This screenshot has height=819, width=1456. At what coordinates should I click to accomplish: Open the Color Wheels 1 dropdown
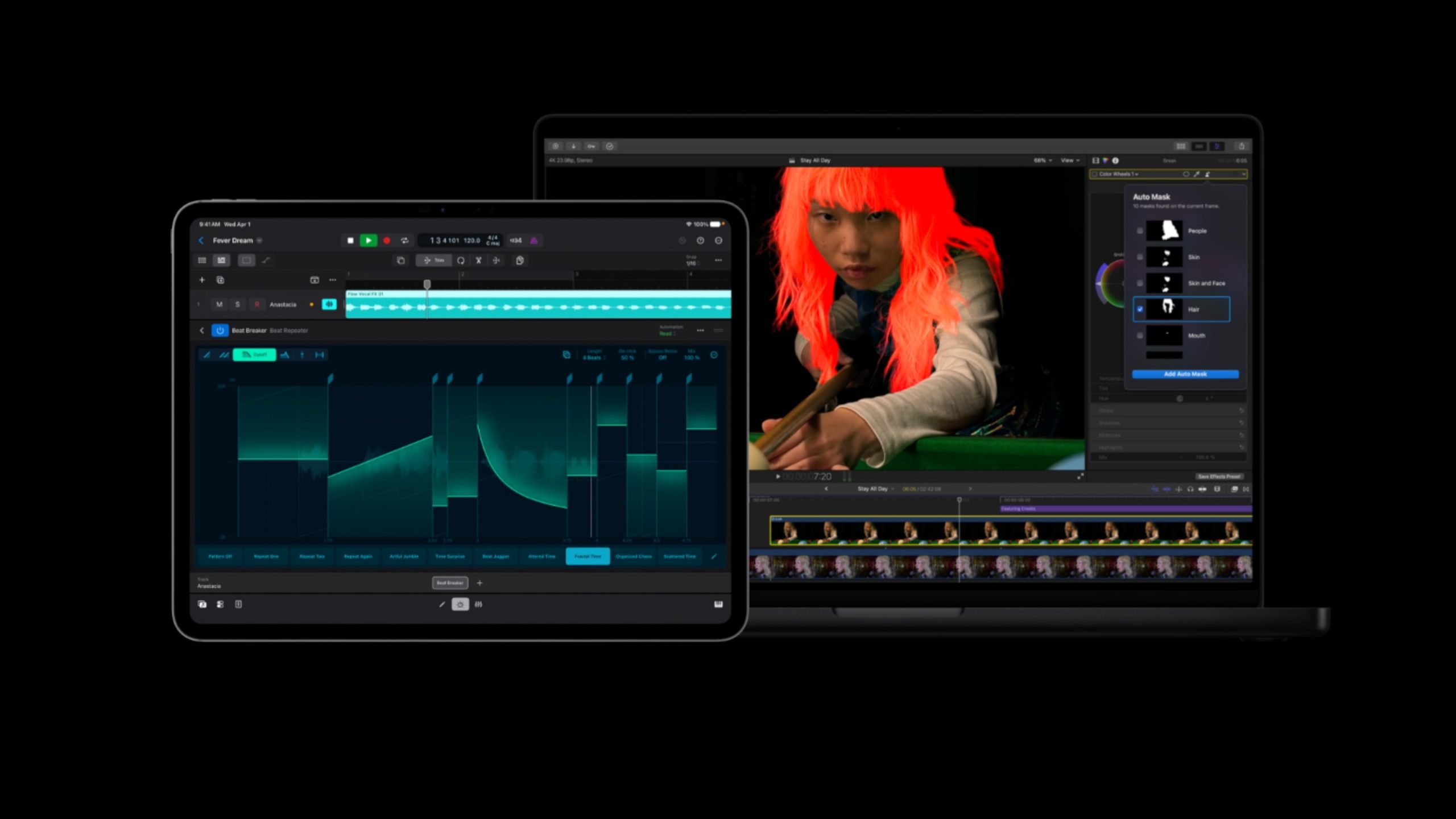pos(1119,174)
